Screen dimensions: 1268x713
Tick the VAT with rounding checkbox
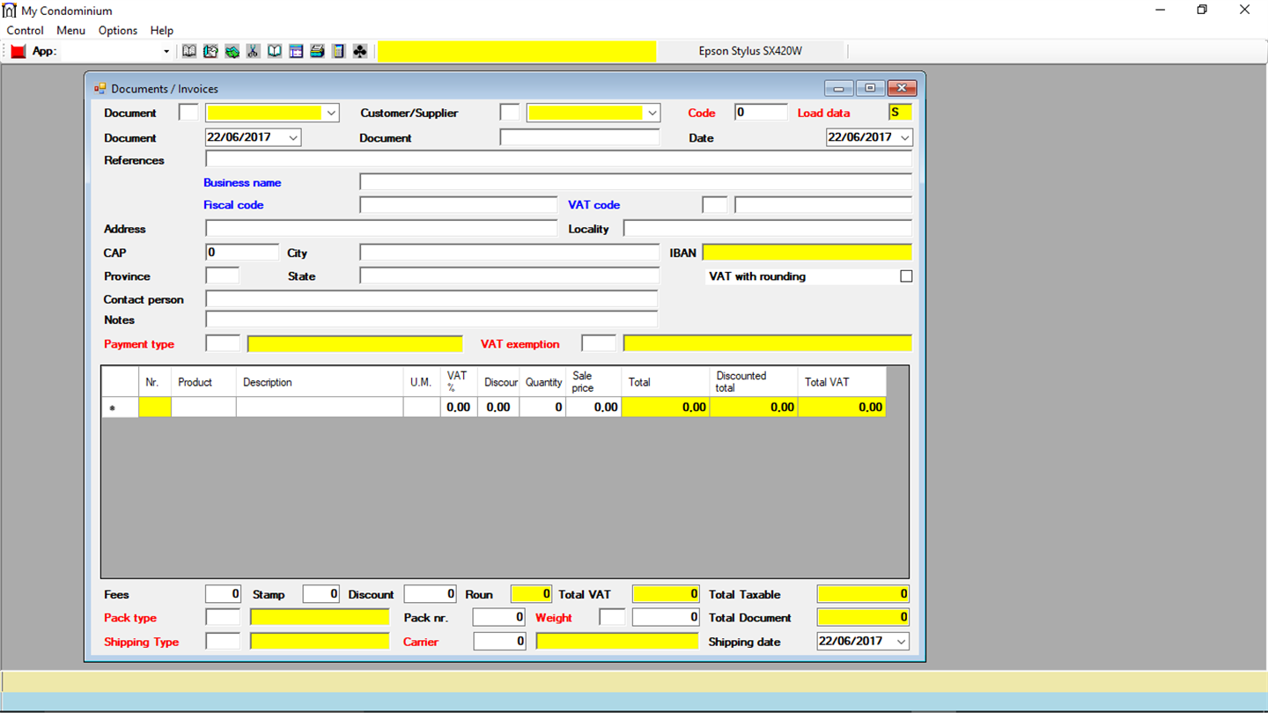point(906,276)
